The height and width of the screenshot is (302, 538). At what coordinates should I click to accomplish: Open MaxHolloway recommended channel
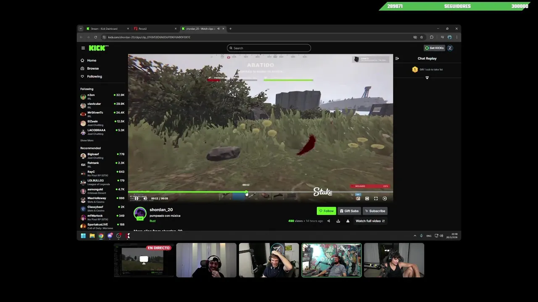(x=103, y=200)
